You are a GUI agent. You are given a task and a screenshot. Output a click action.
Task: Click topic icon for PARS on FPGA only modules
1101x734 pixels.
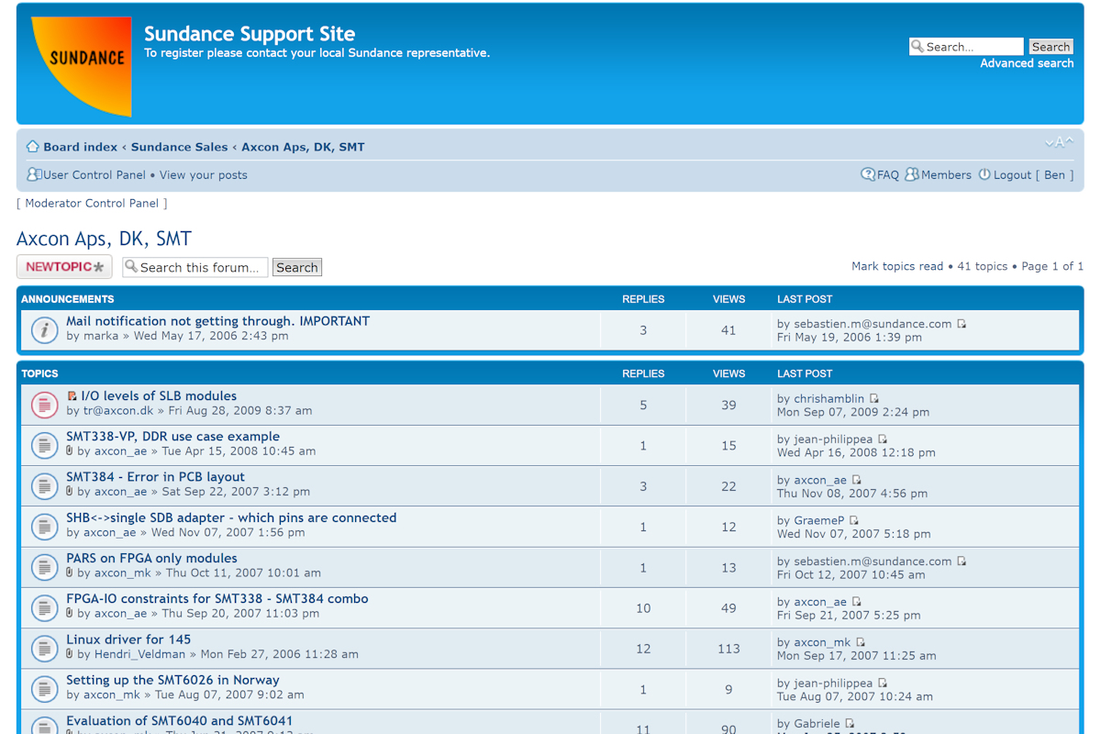point(44,566)
